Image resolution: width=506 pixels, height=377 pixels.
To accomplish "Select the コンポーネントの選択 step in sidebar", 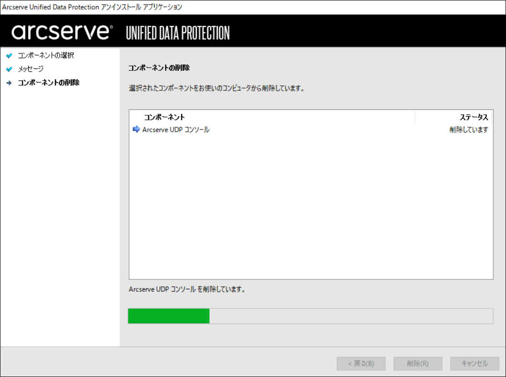I will pyautogui.click(x=46, y=55).
